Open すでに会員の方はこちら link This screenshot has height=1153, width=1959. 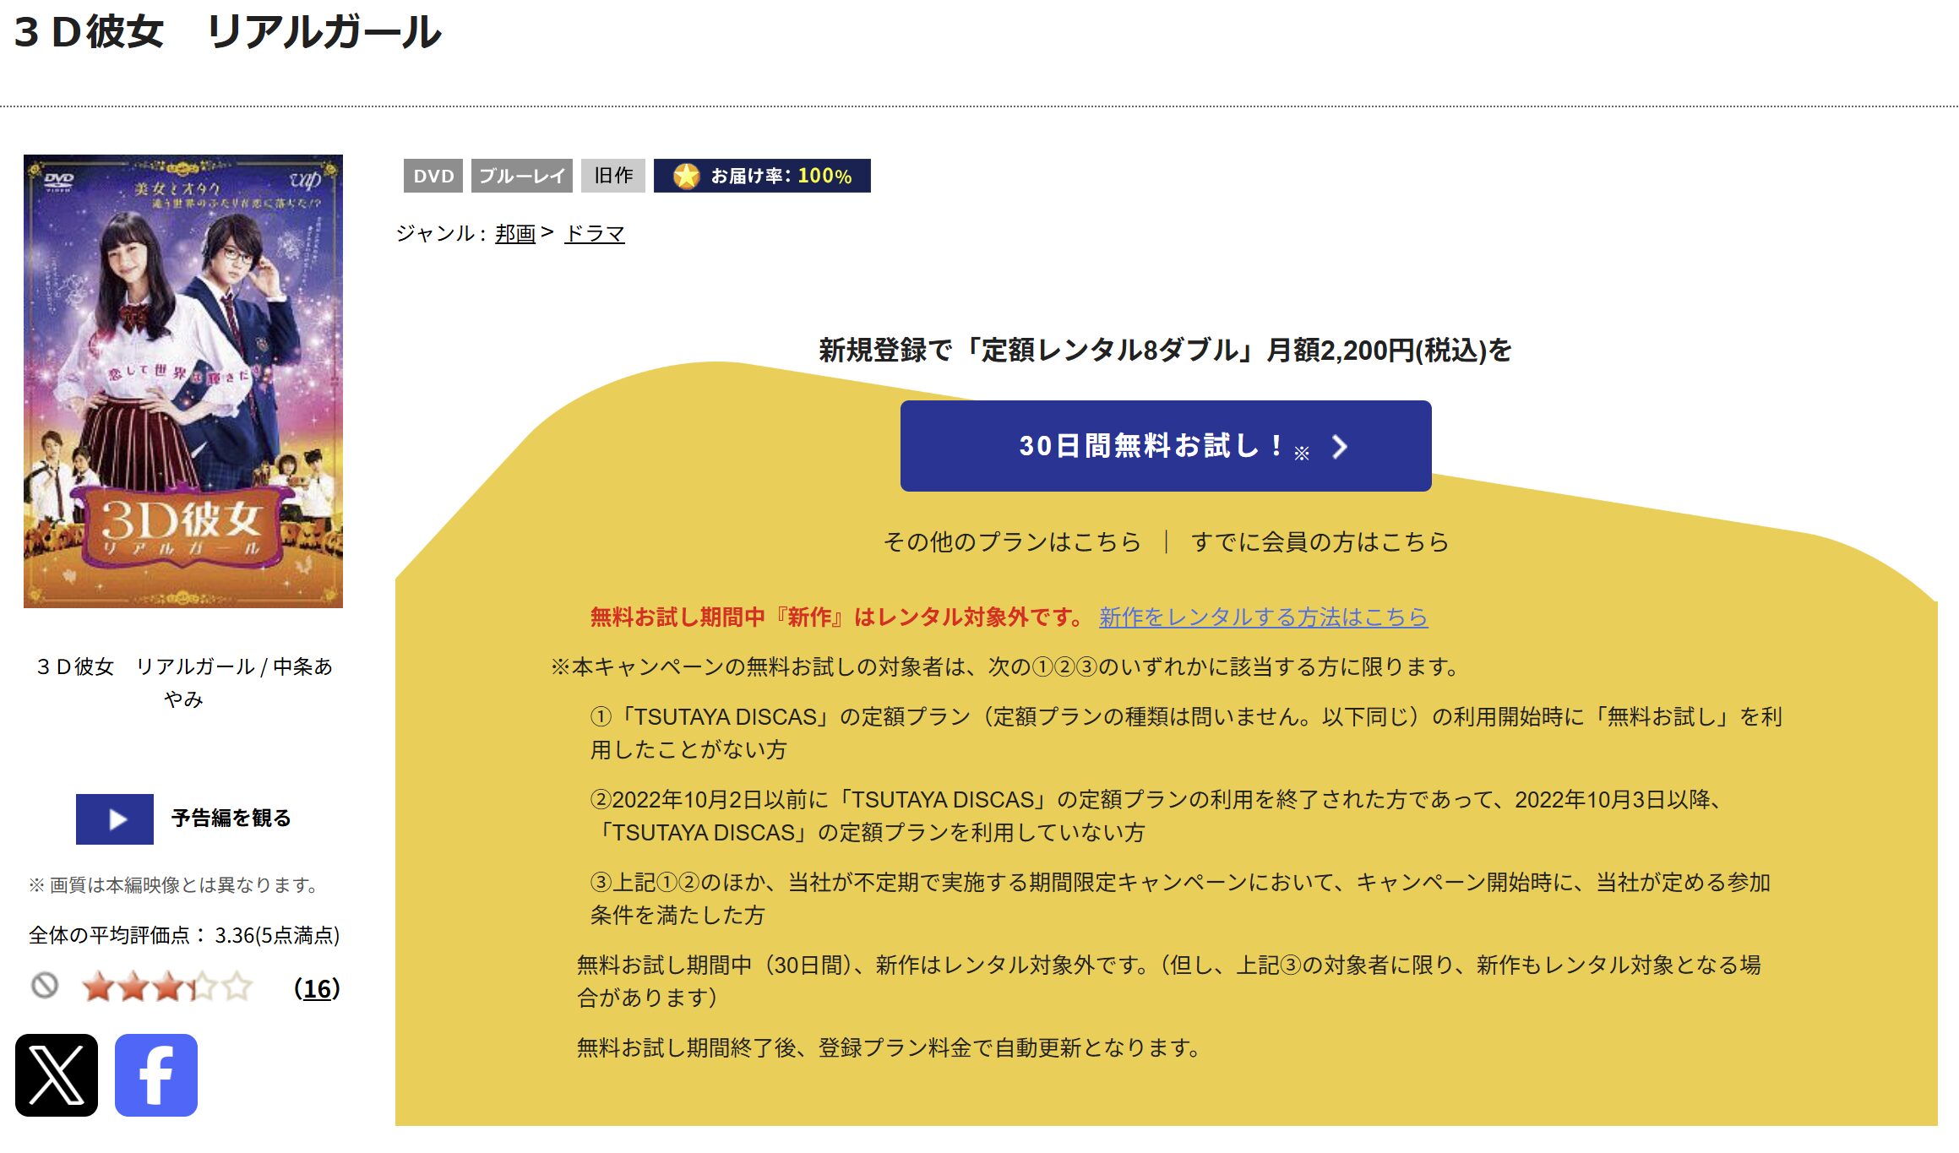click(1320, 541)
